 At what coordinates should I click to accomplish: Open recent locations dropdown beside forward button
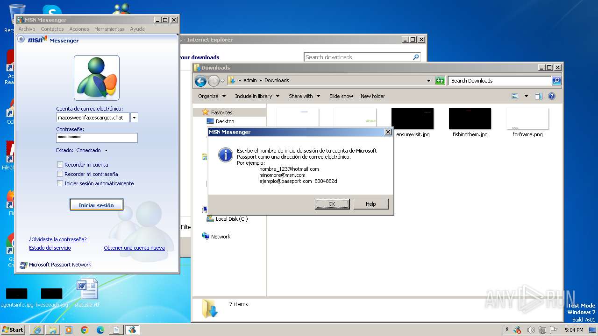(x=222, y=81)
